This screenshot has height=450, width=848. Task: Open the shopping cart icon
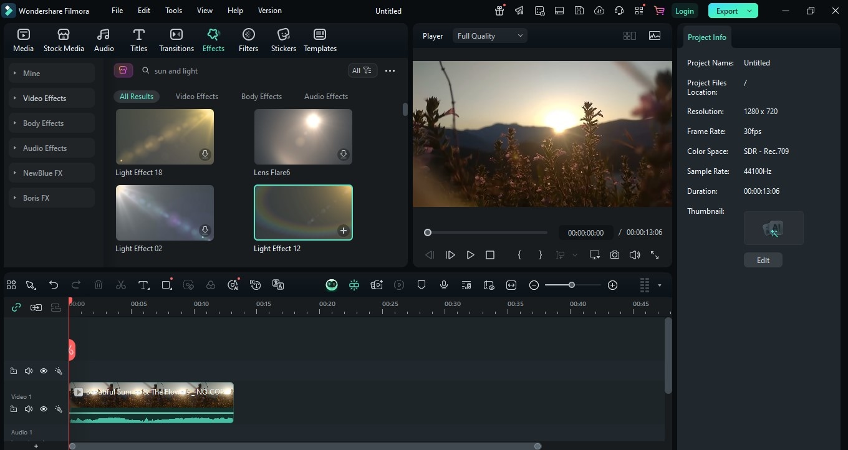tap(659, 11)
